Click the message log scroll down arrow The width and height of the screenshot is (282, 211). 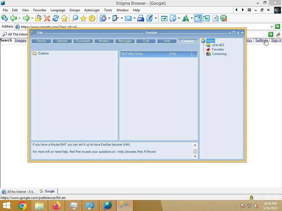point(195,156)
